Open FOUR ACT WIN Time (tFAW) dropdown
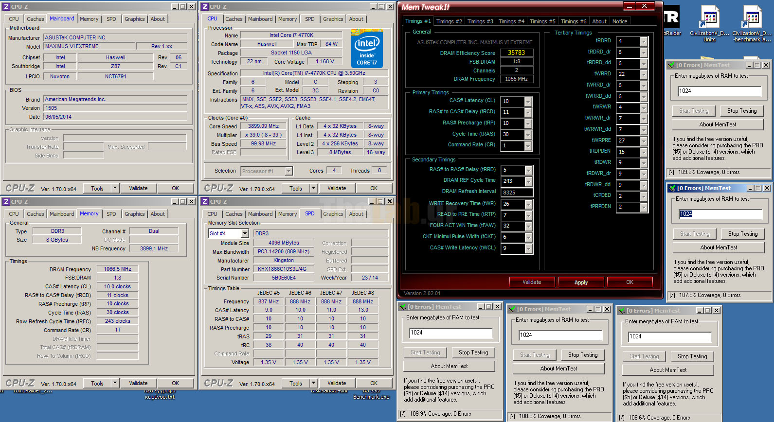The width and height of the screenshot is (774, 422). pyautogui.click(x=528, y=226)
